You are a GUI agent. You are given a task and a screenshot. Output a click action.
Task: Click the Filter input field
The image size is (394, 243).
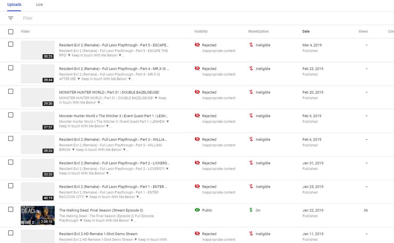tap(28, 18)
